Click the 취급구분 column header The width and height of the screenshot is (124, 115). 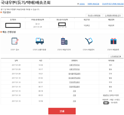point(87,20)
